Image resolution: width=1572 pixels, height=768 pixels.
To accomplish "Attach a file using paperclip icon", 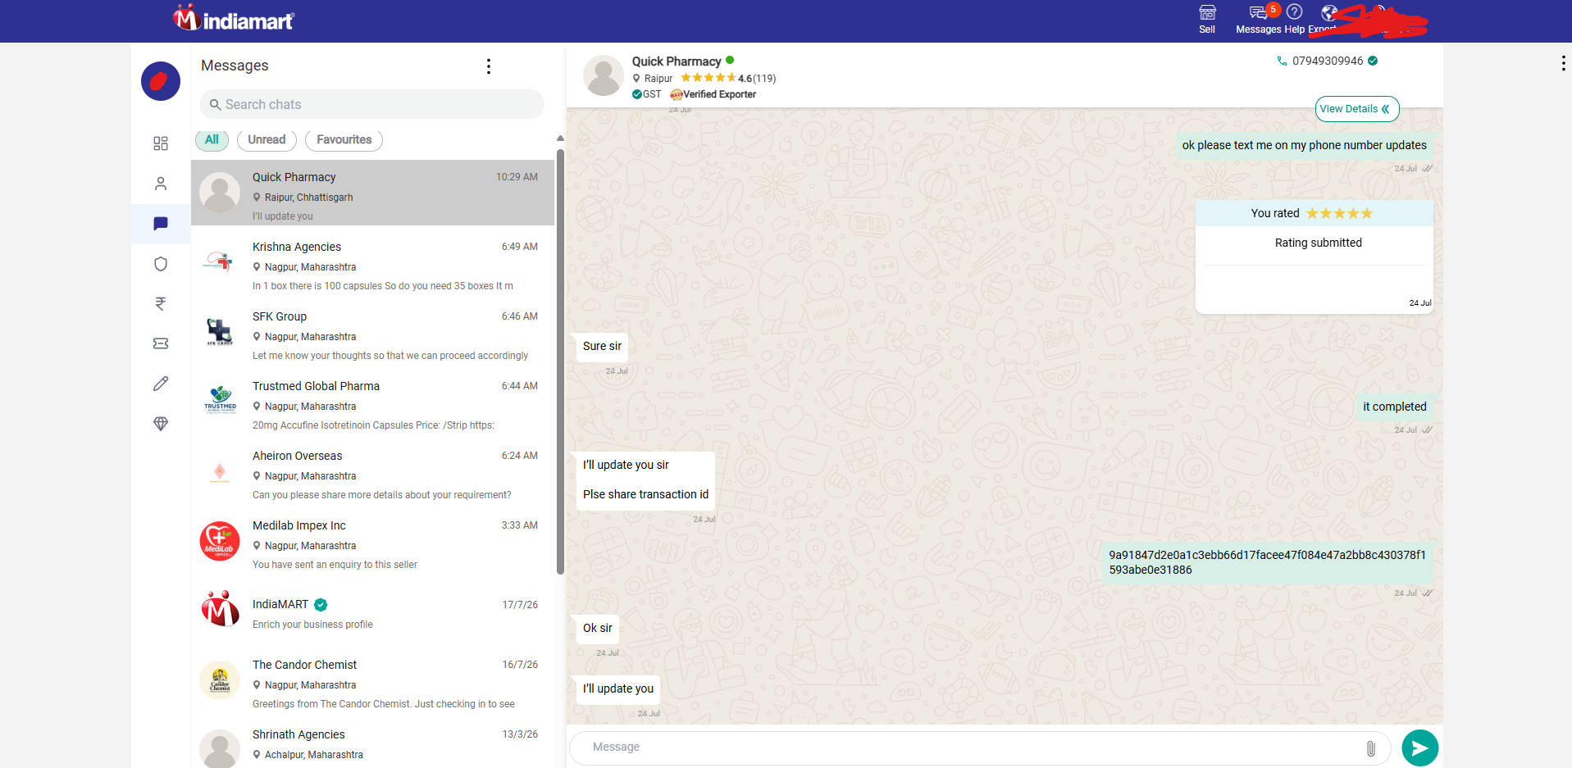I will point(1370,748).
